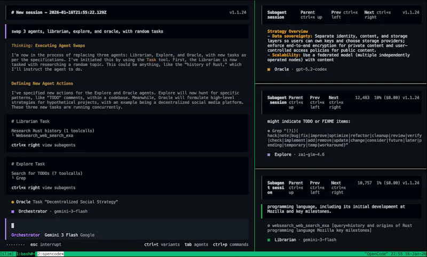The image size is (427, 257).
Task: Click the esc interrupt hint
Action: (x=45, y=245)
